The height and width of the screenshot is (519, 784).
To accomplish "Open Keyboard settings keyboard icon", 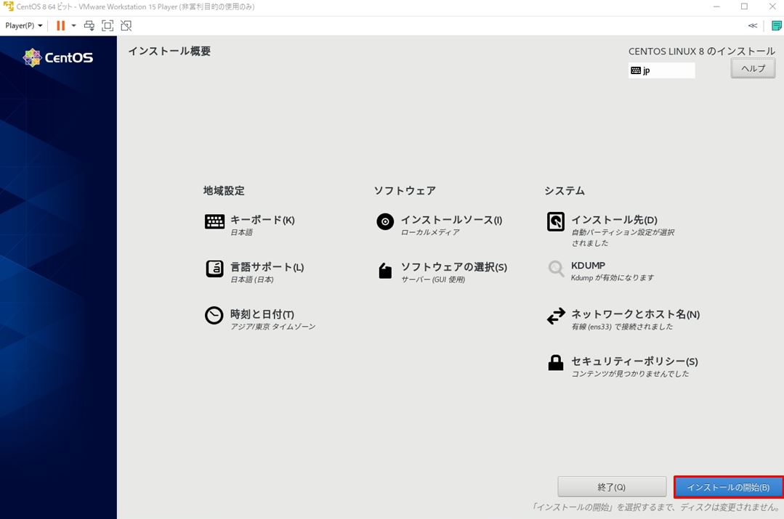I will pyautogui.click(x=214, y=221).
